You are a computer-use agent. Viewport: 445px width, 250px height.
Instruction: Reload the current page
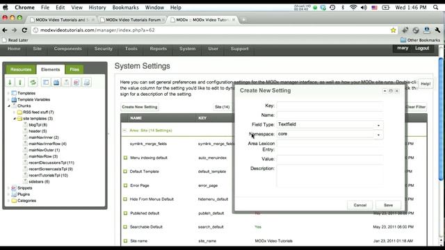[24, 30]
